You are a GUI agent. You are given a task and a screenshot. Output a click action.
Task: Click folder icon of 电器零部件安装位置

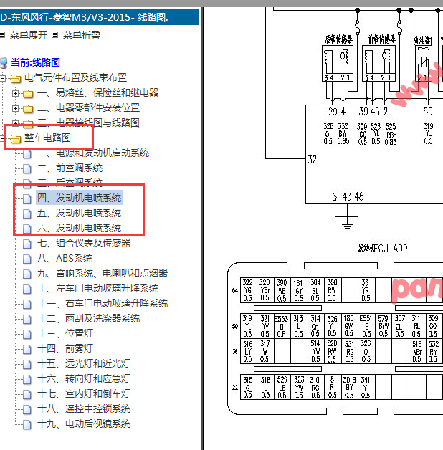[28, 109]
